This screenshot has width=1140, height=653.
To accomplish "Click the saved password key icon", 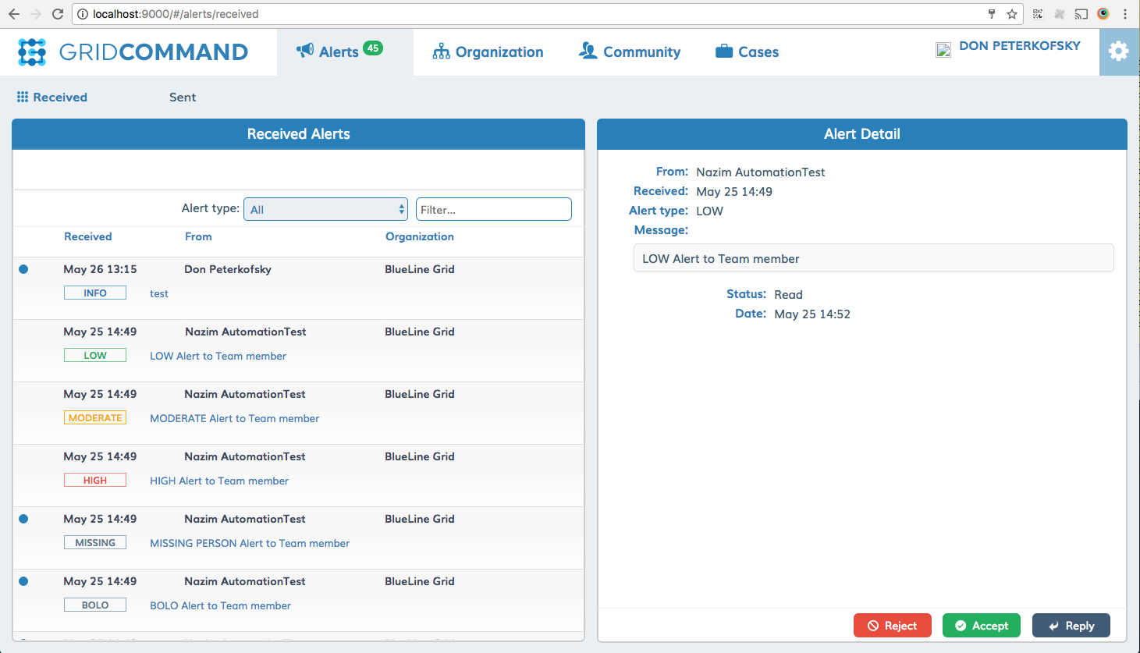I will point(992,14).
